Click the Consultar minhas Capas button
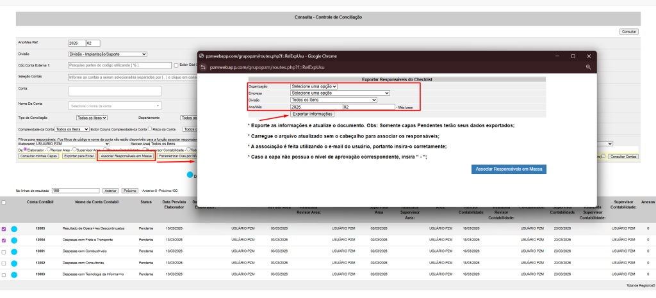Screen dimensions: 656x298 click(x=38, y=156)
